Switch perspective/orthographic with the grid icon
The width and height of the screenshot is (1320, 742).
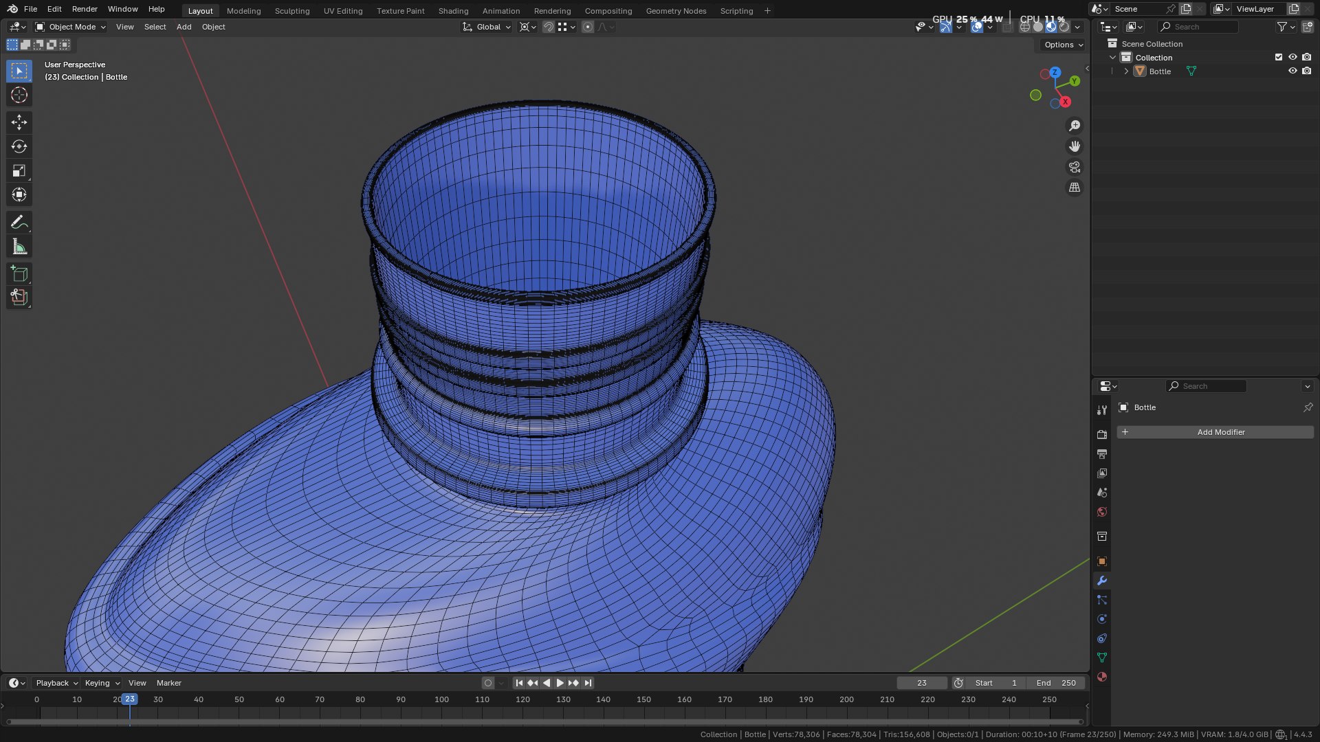[1075, 188]
